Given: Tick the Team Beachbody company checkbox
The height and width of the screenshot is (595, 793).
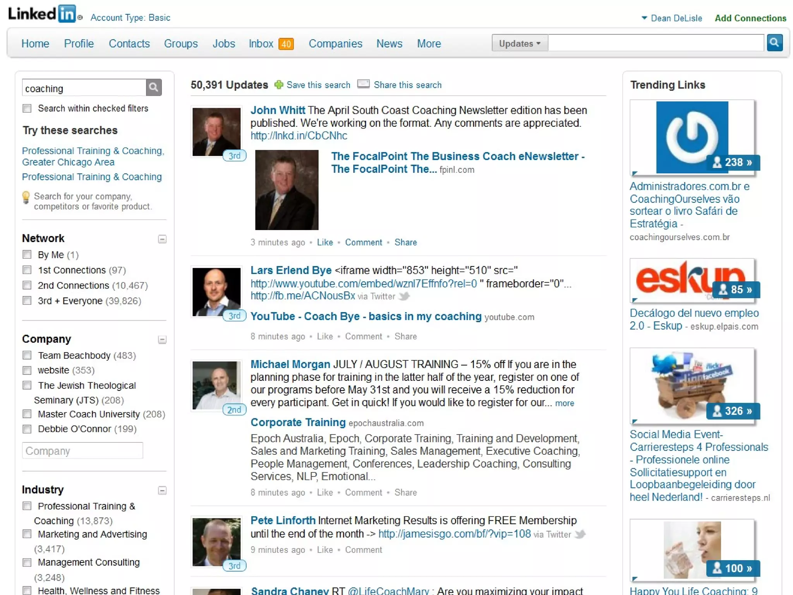Looking at the screenshot, I should coord(27,355).
